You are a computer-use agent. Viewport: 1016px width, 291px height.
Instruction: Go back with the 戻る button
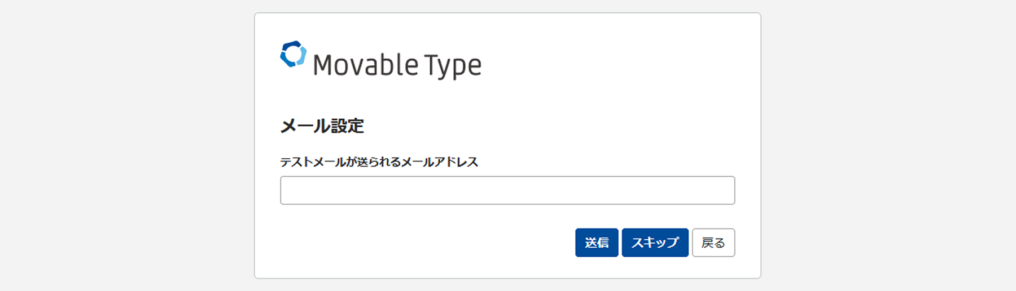point(713,243)
